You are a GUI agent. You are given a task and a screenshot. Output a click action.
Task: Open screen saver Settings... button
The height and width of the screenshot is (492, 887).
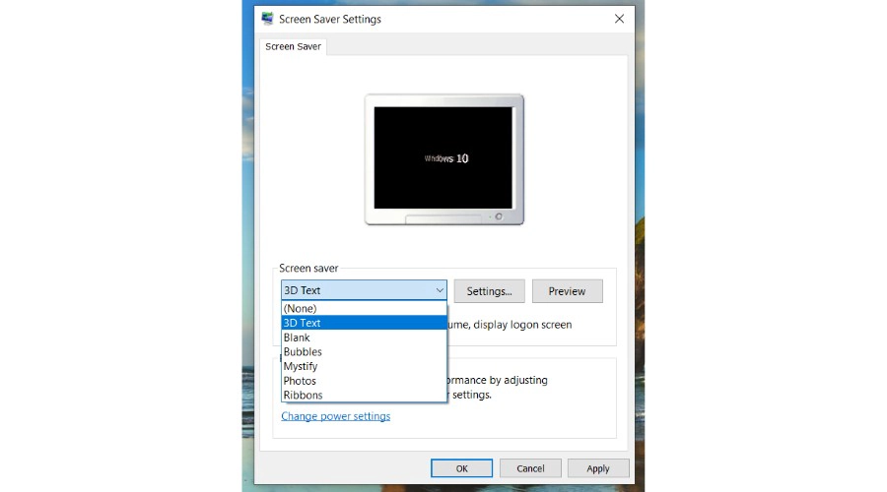489,291
